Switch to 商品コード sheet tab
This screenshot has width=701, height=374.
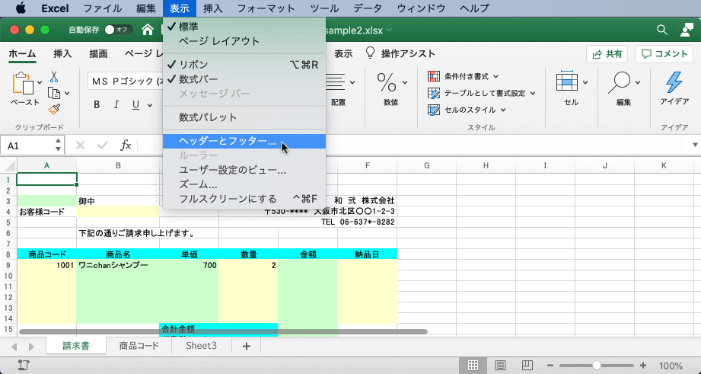[x=139, y=346]
